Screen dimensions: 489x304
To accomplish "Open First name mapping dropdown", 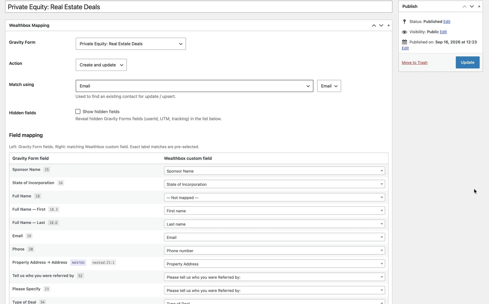I will click(274, 211).
